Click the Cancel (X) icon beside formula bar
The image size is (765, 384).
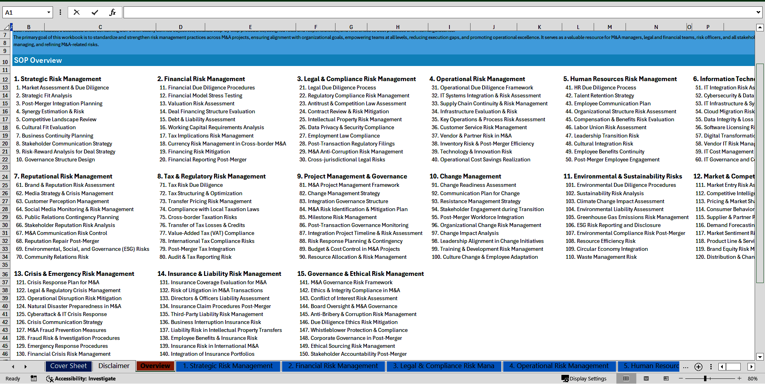pyautogui.click(x=76, y=12)
